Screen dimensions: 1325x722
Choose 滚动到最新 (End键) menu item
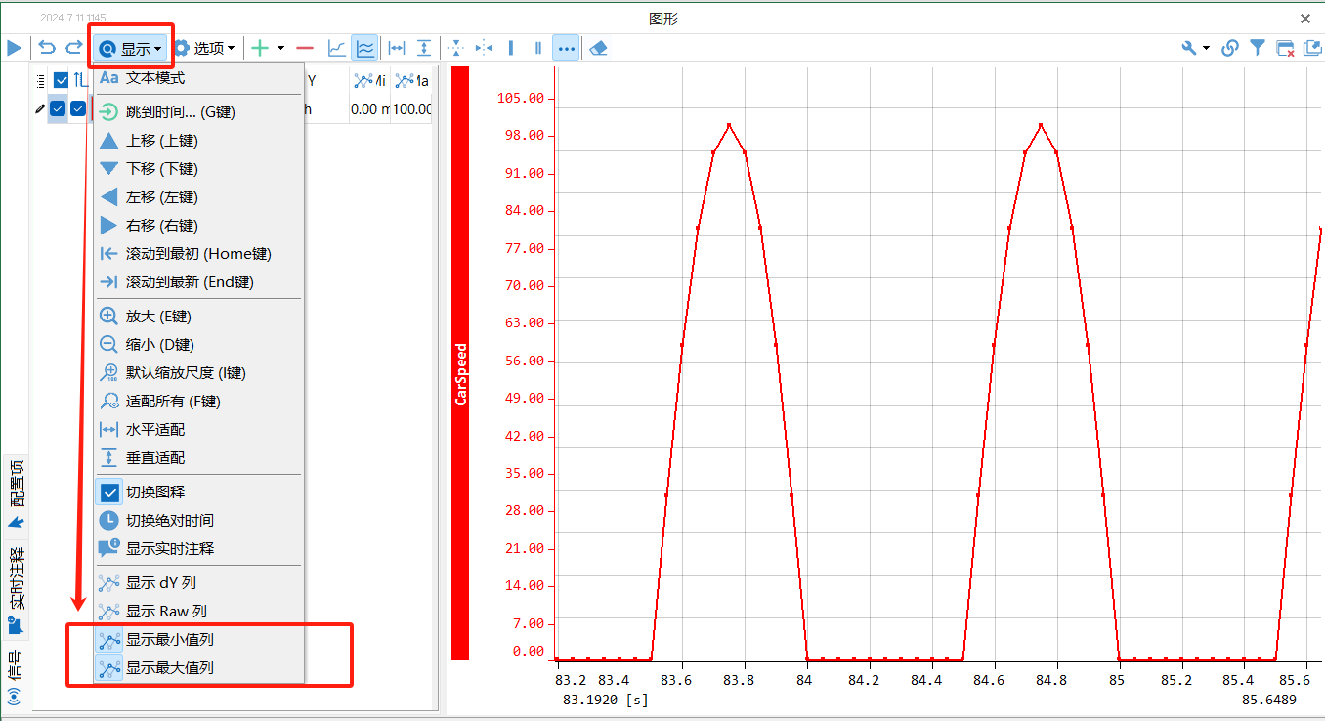tap(198, 282)
